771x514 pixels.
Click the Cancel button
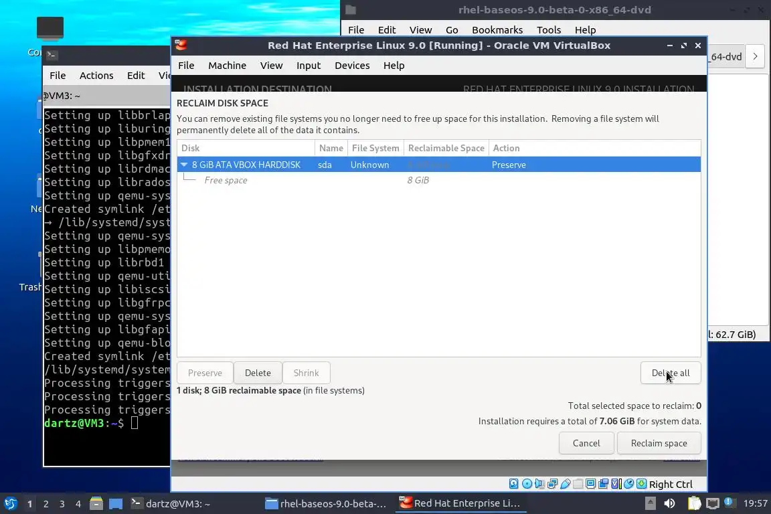[586, 443]
